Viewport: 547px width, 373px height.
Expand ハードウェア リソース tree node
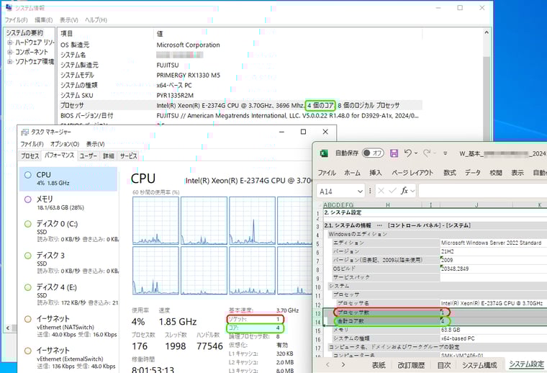pyautogui.click(x=10, y=42)
